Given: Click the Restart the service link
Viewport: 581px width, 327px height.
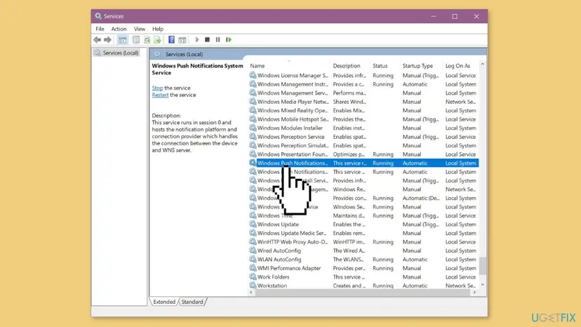Looking at the screenshot, I should click(160, 95).
